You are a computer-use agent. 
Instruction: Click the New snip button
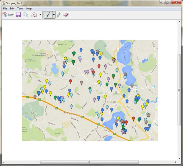[8, 15]
